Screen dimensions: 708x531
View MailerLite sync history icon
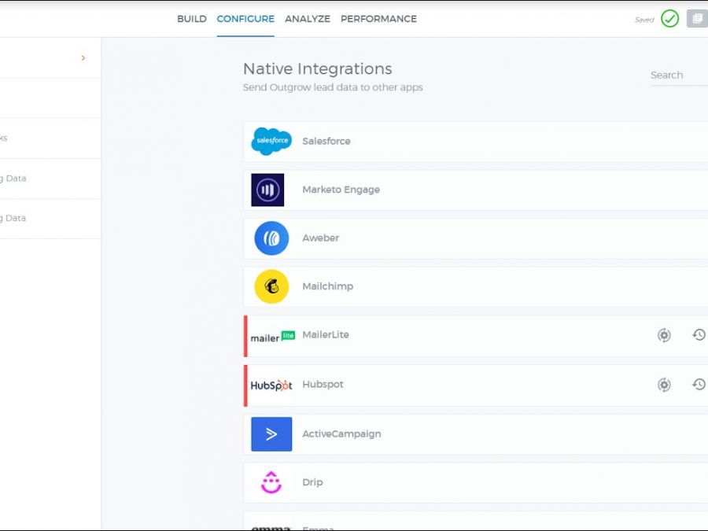point(699,335)
